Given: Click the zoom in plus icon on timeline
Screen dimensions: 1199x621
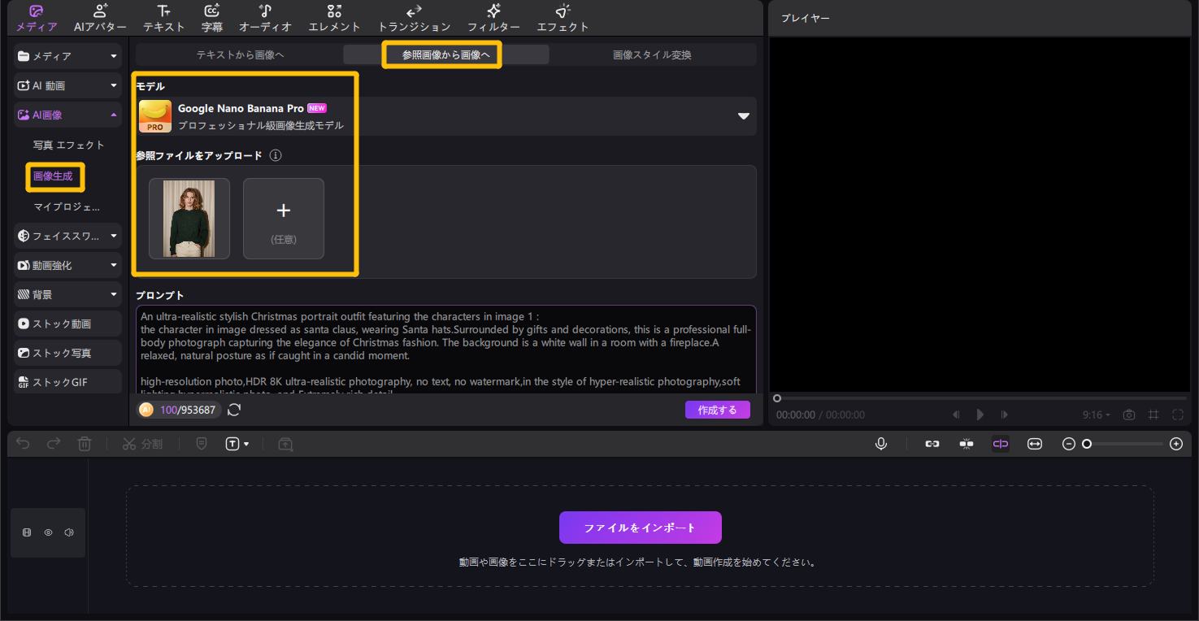Looking at the screenshot, I should pos(1175,444).
